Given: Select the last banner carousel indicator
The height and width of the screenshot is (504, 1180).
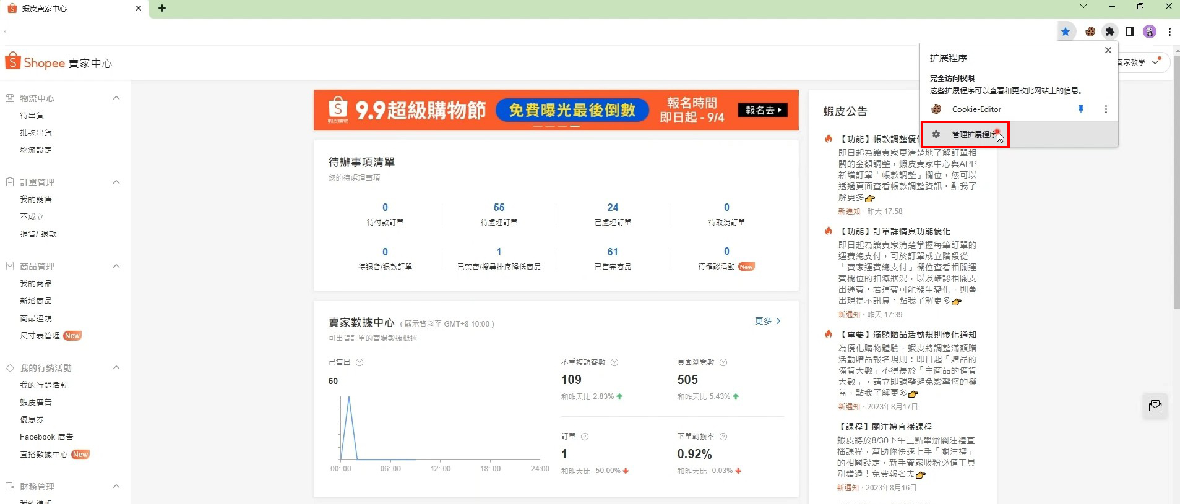Looking at the screenshot, I should pos(575,126).
